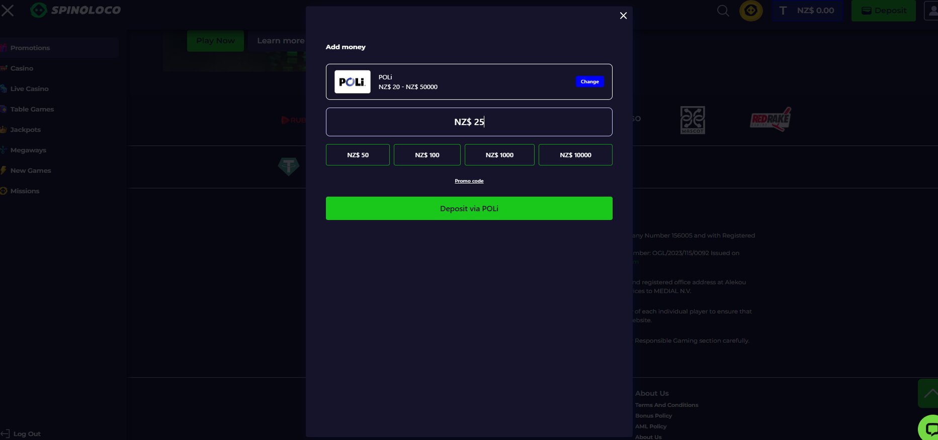Click the Mascot provider logo
The image size is (938, 440).
coord(693,120)
